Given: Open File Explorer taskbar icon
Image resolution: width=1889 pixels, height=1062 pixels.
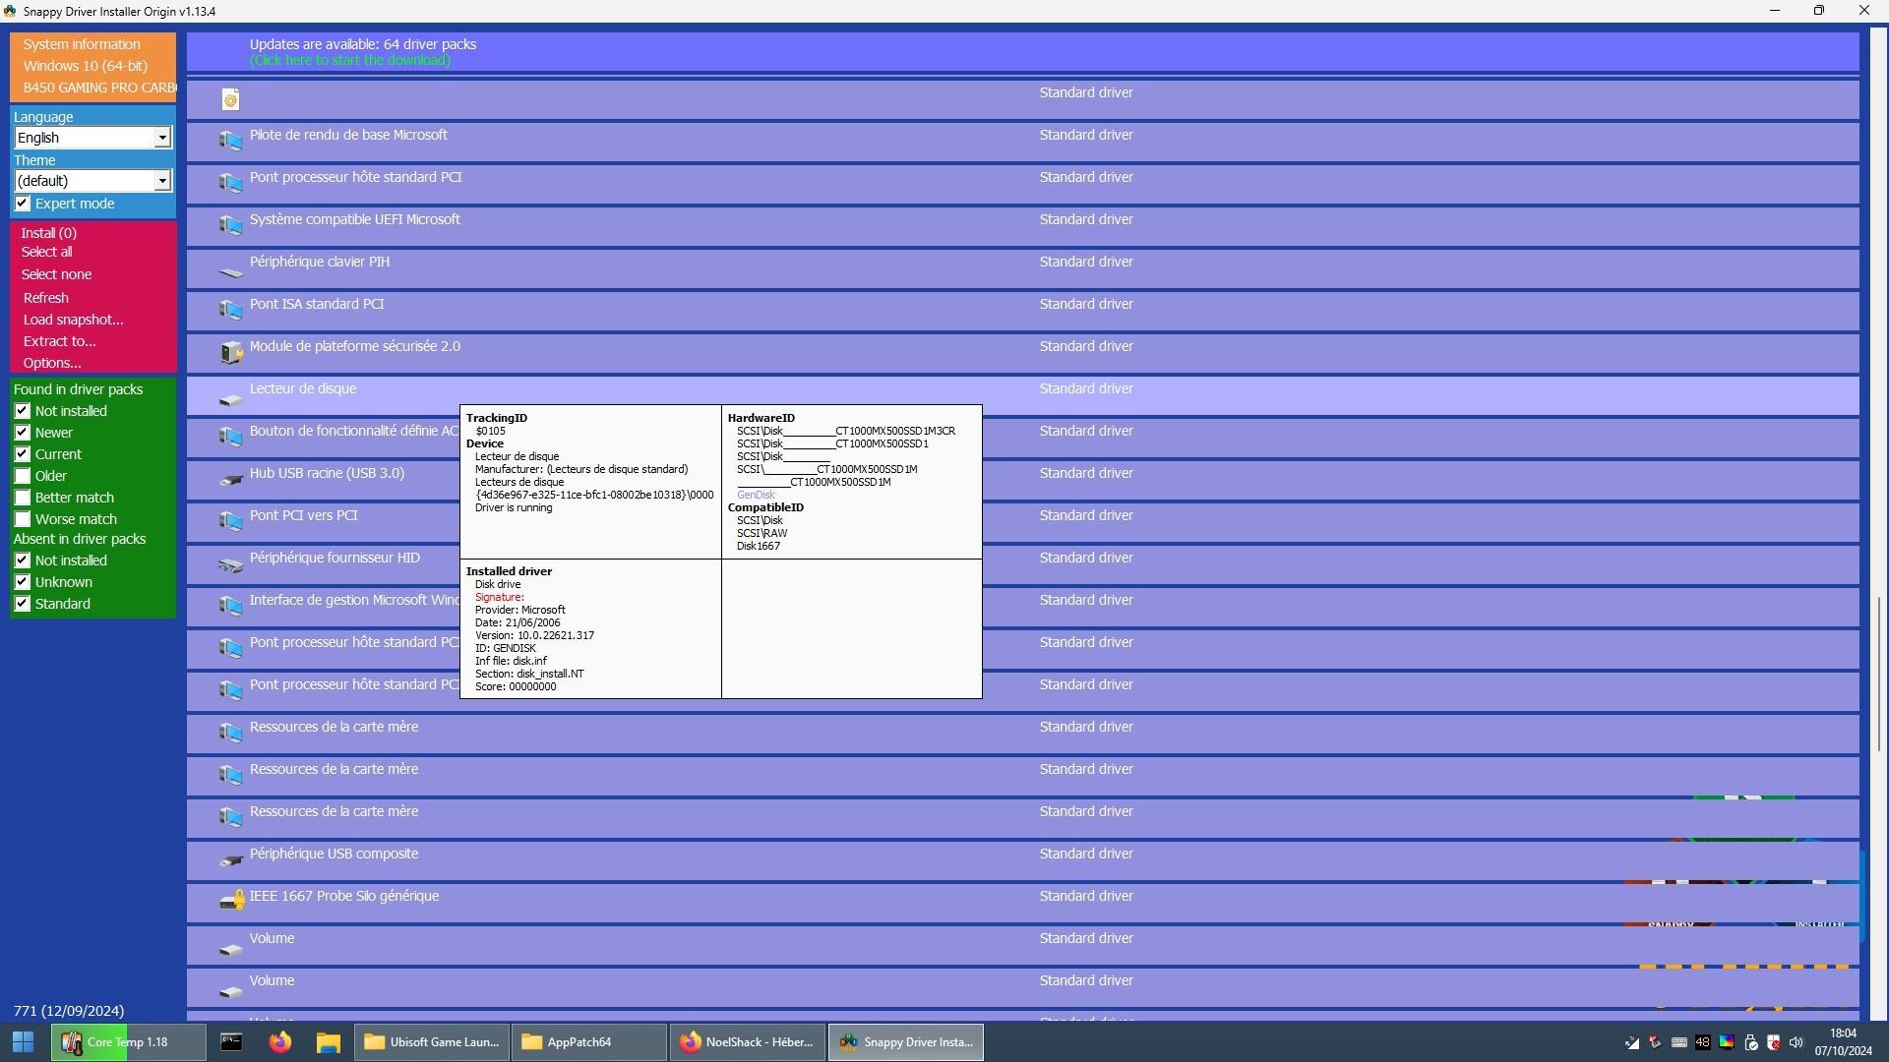Looking at the screenshot, I should pos(328,1041).
